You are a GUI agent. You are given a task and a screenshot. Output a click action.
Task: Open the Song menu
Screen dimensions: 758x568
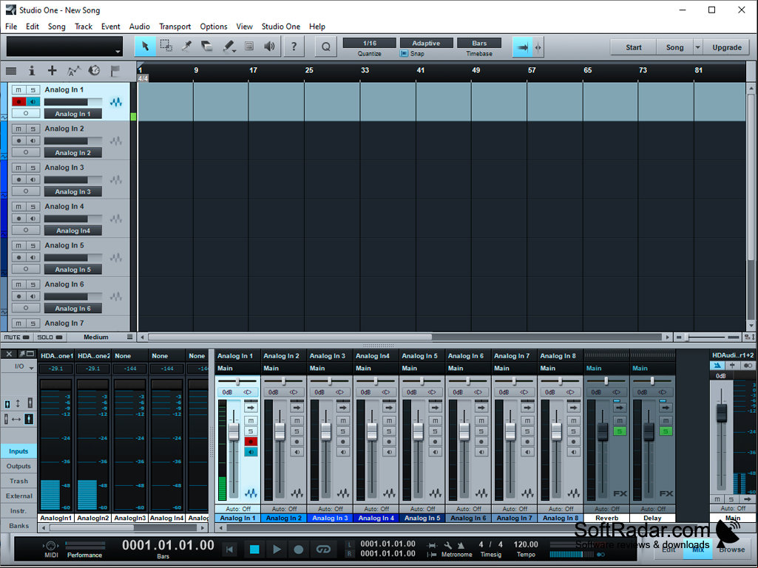pos(56,27)
